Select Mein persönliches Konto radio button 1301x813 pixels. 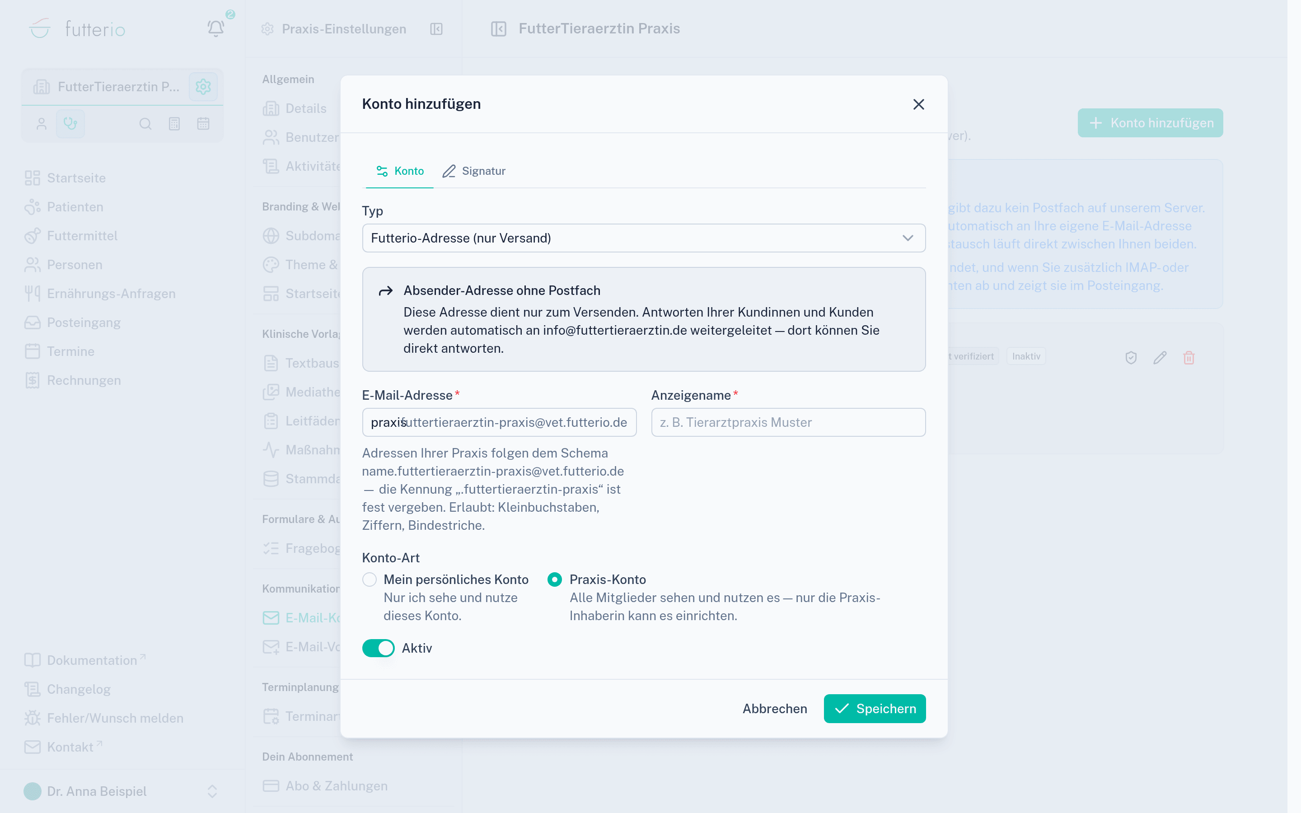pyautogui.click(x=370, y=579)
